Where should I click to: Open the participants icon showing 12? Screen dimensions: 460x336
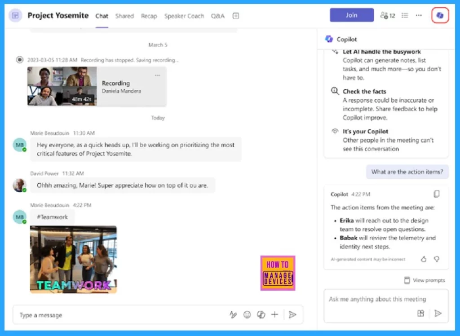(x=387, y=15)
